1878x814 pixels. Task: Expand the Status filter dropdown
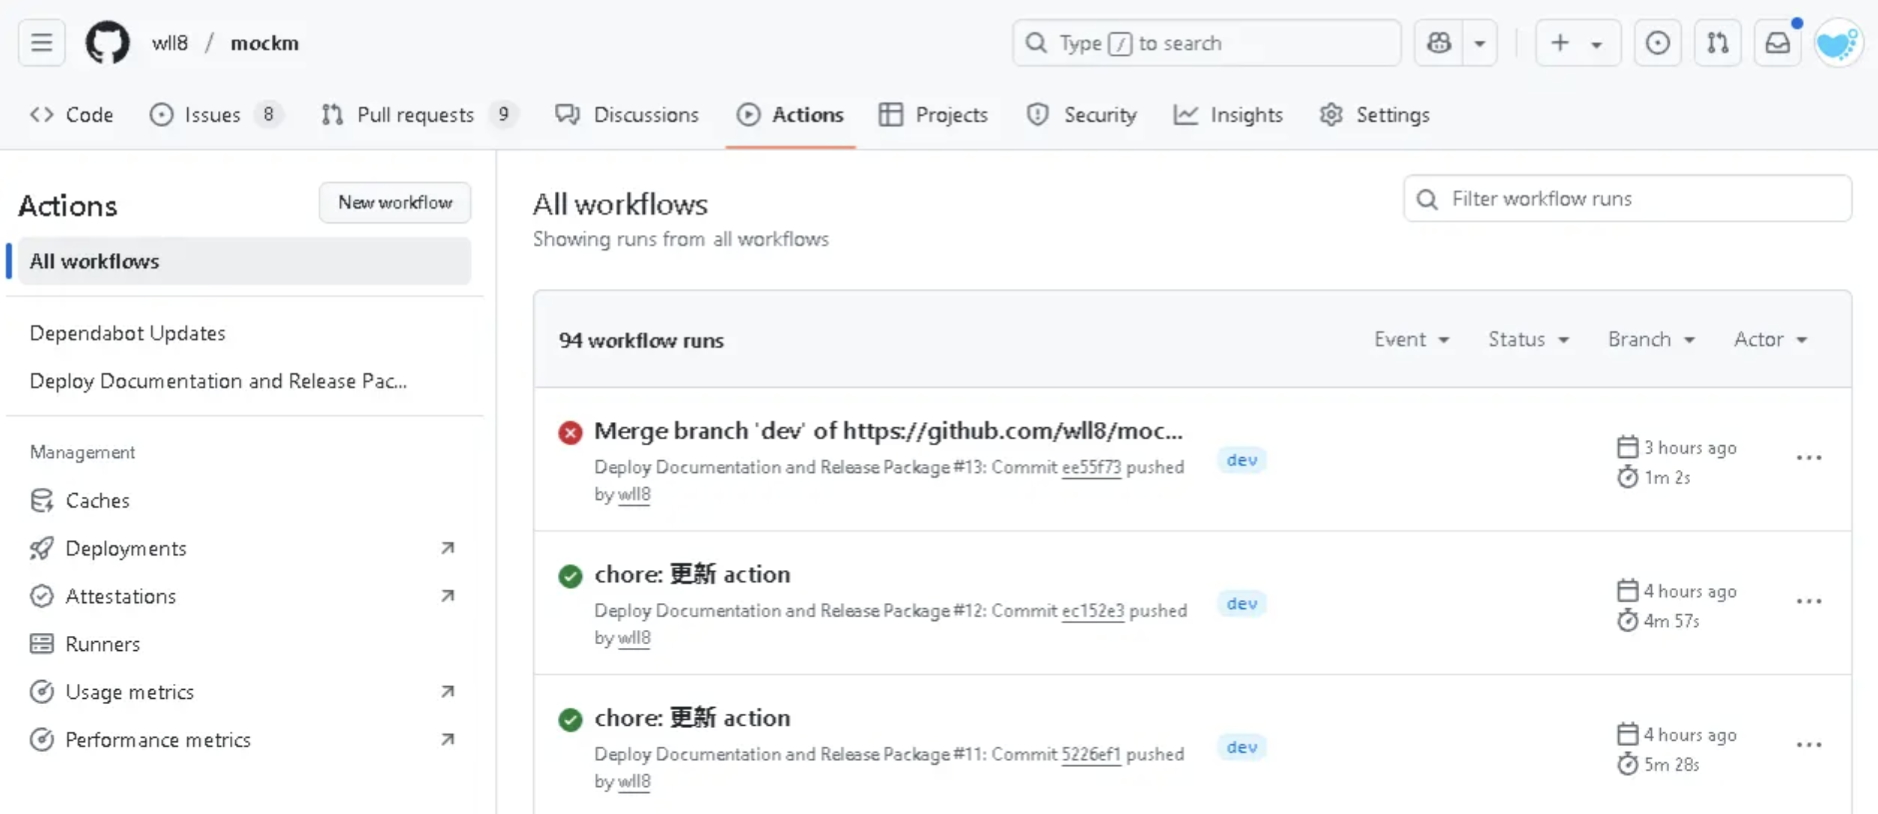coord(1528,340)
